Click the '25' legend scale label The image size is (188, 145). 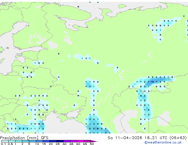(58, 144)
